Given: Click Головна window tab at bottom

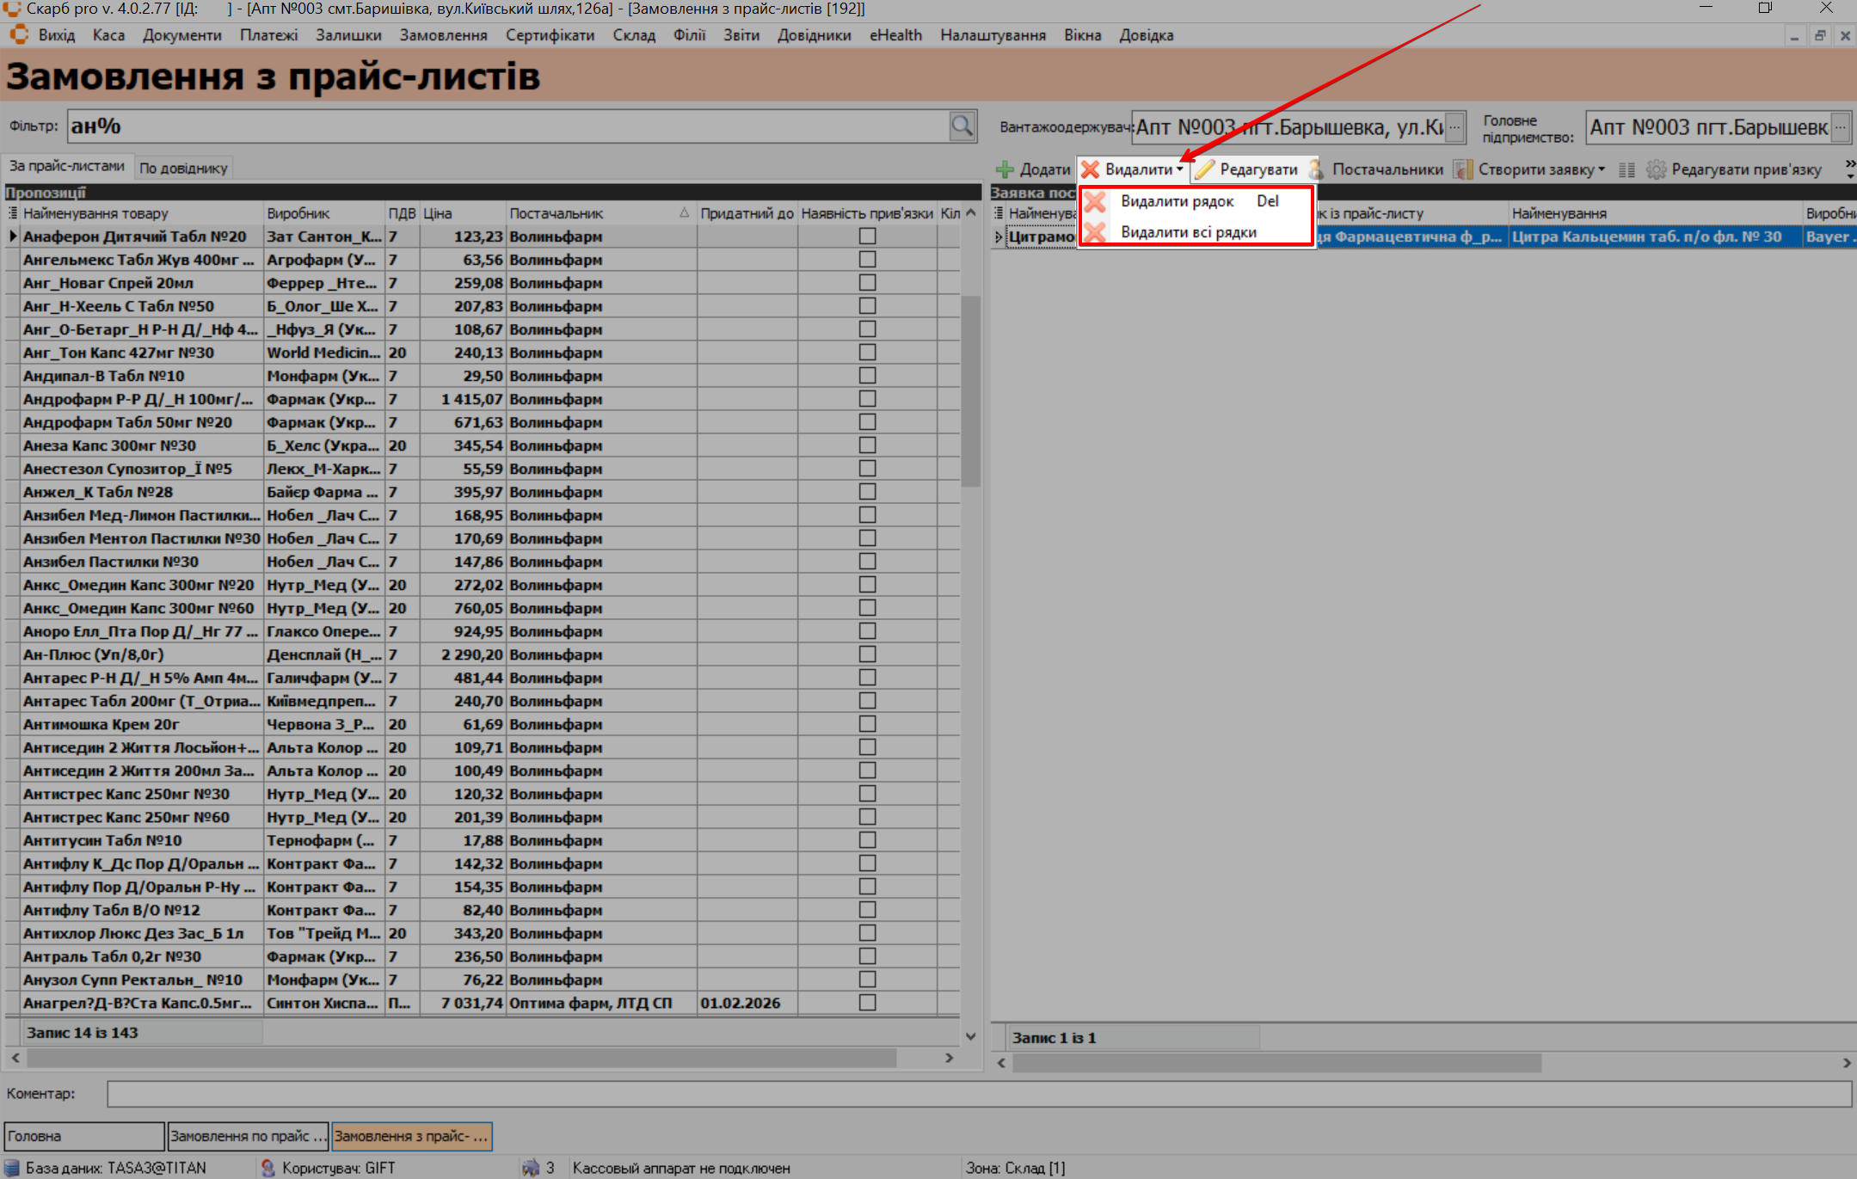Looking at the screenshot, I should tap(83, 1136).
